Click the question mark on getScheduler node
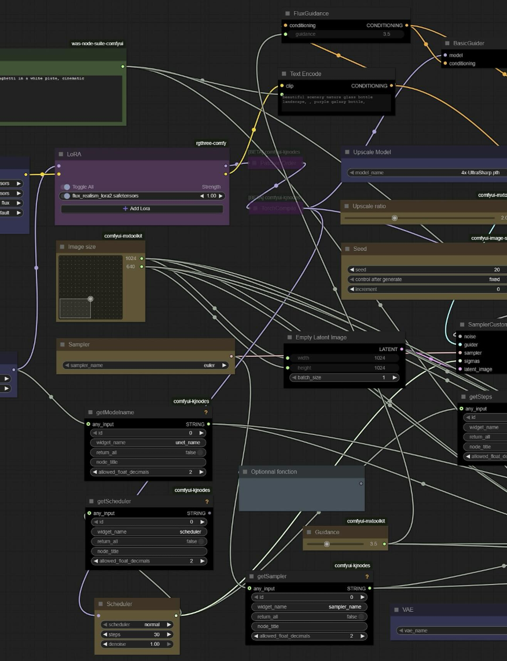The width and height of the screenshot is (507, 661). point(207,502)
